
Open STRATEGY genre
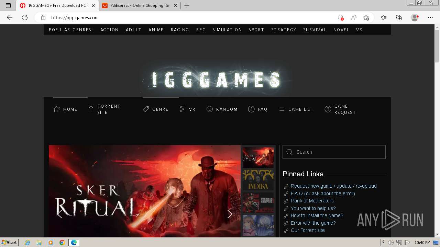point(284,30)
